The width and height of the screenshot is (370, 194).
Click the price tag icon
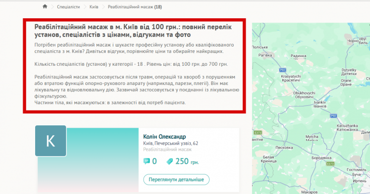click(170, 161)
